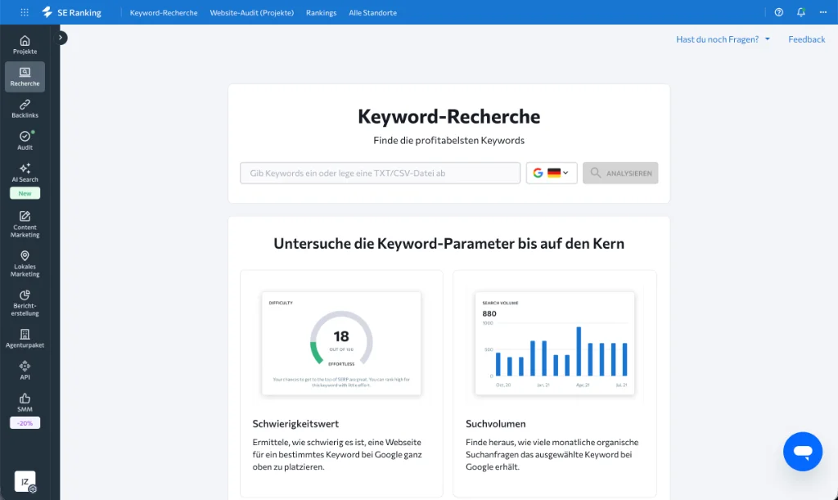The image size is (838, 500).
Task: Open API in the sidebar
Action: pos(25,371)
